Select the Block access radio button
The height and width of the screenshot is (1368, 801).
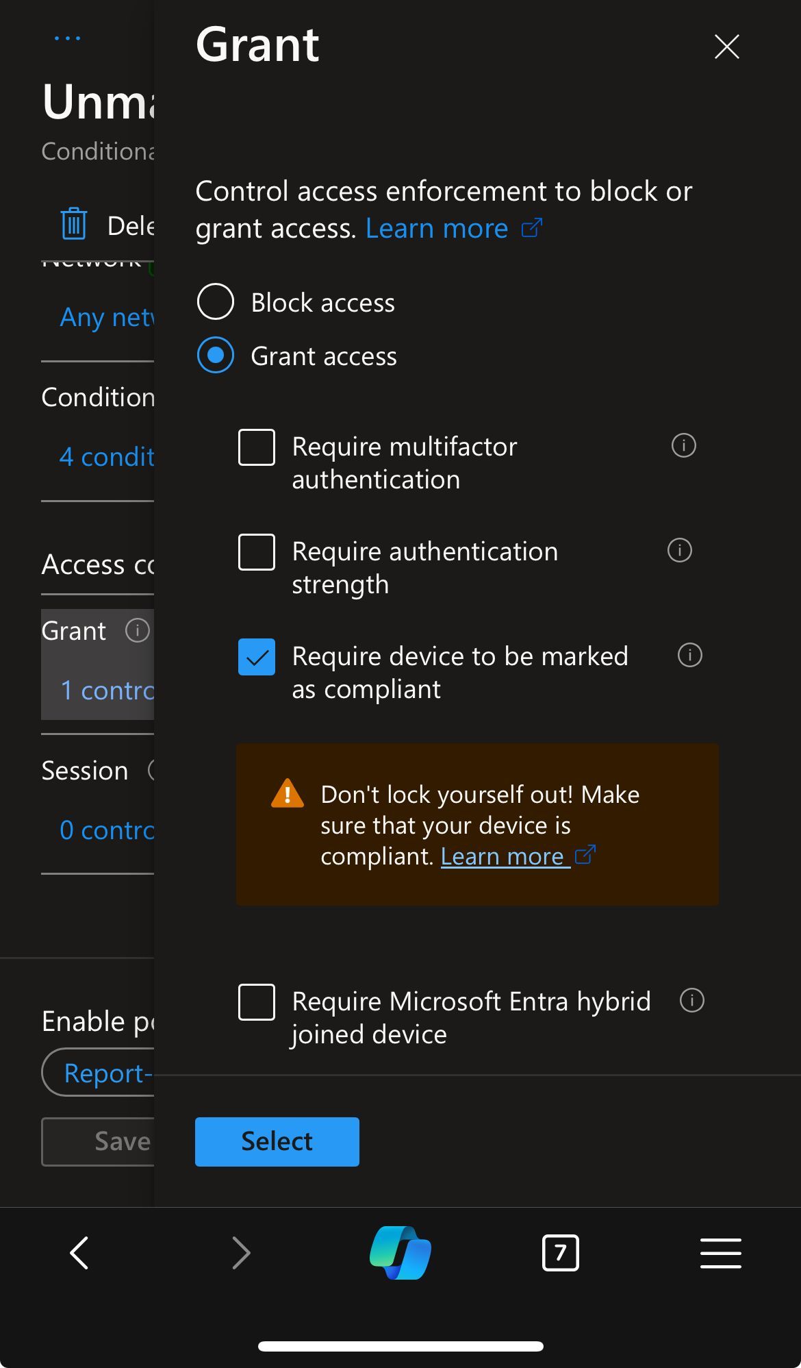coord(216,302)
